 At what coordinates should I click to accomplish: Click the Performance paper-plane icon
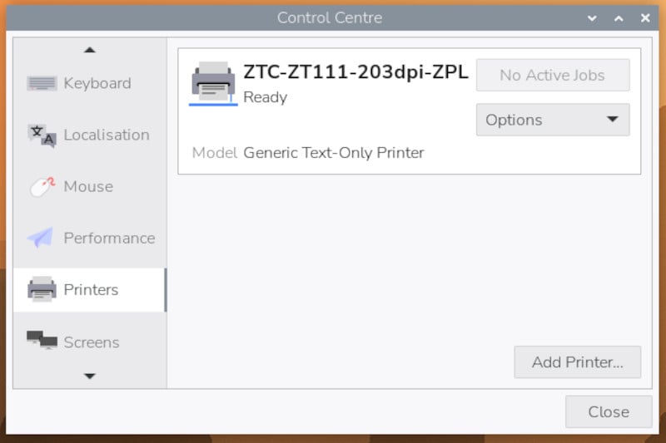[x=41, y=239]
